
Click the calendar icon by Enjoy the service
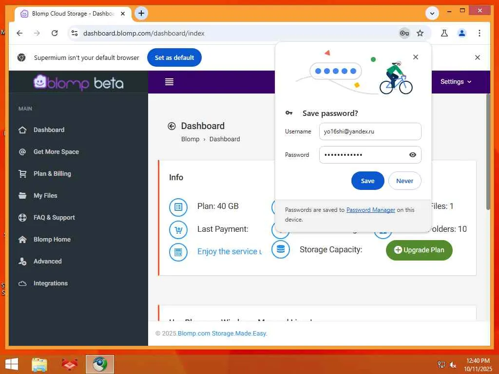tap(178, 252)
